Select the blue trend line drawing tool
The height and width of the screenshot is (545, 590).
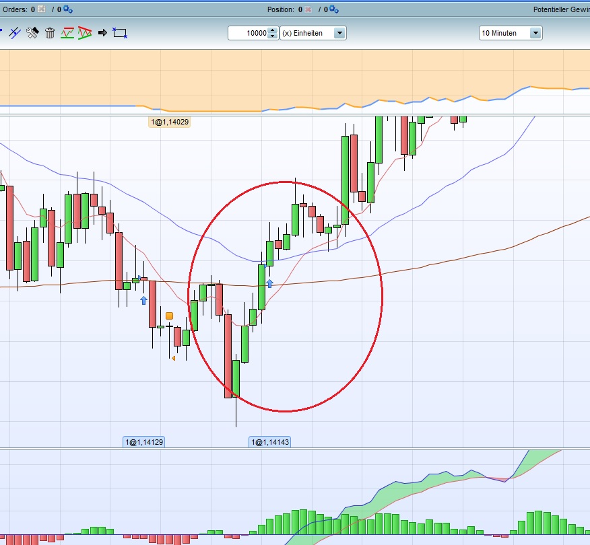15,33
